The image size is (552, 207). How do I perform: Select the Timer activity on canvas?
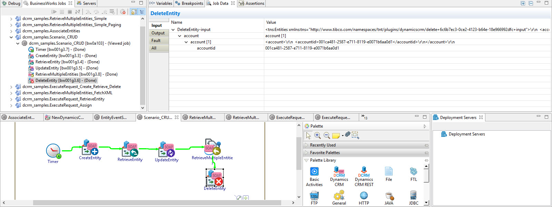click(53, 151)
